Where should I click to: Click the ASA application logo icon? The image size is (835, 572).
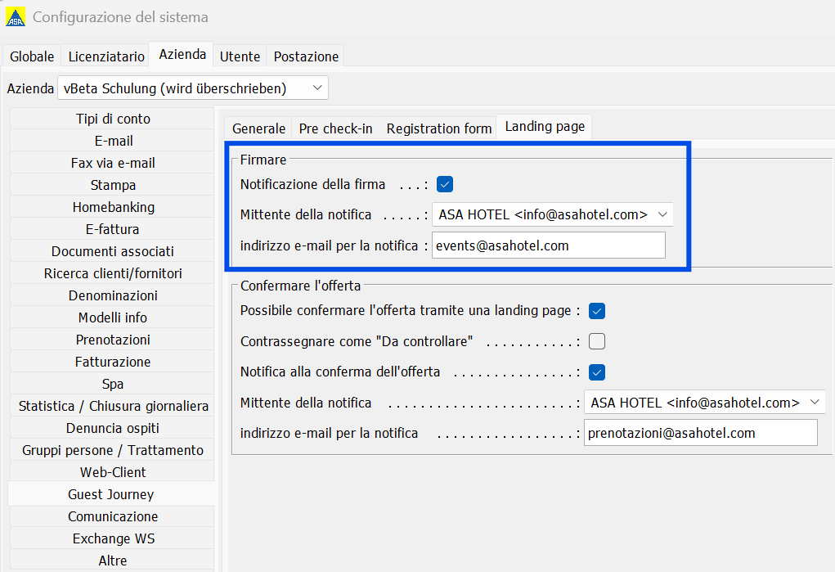(x=16, y=16)
